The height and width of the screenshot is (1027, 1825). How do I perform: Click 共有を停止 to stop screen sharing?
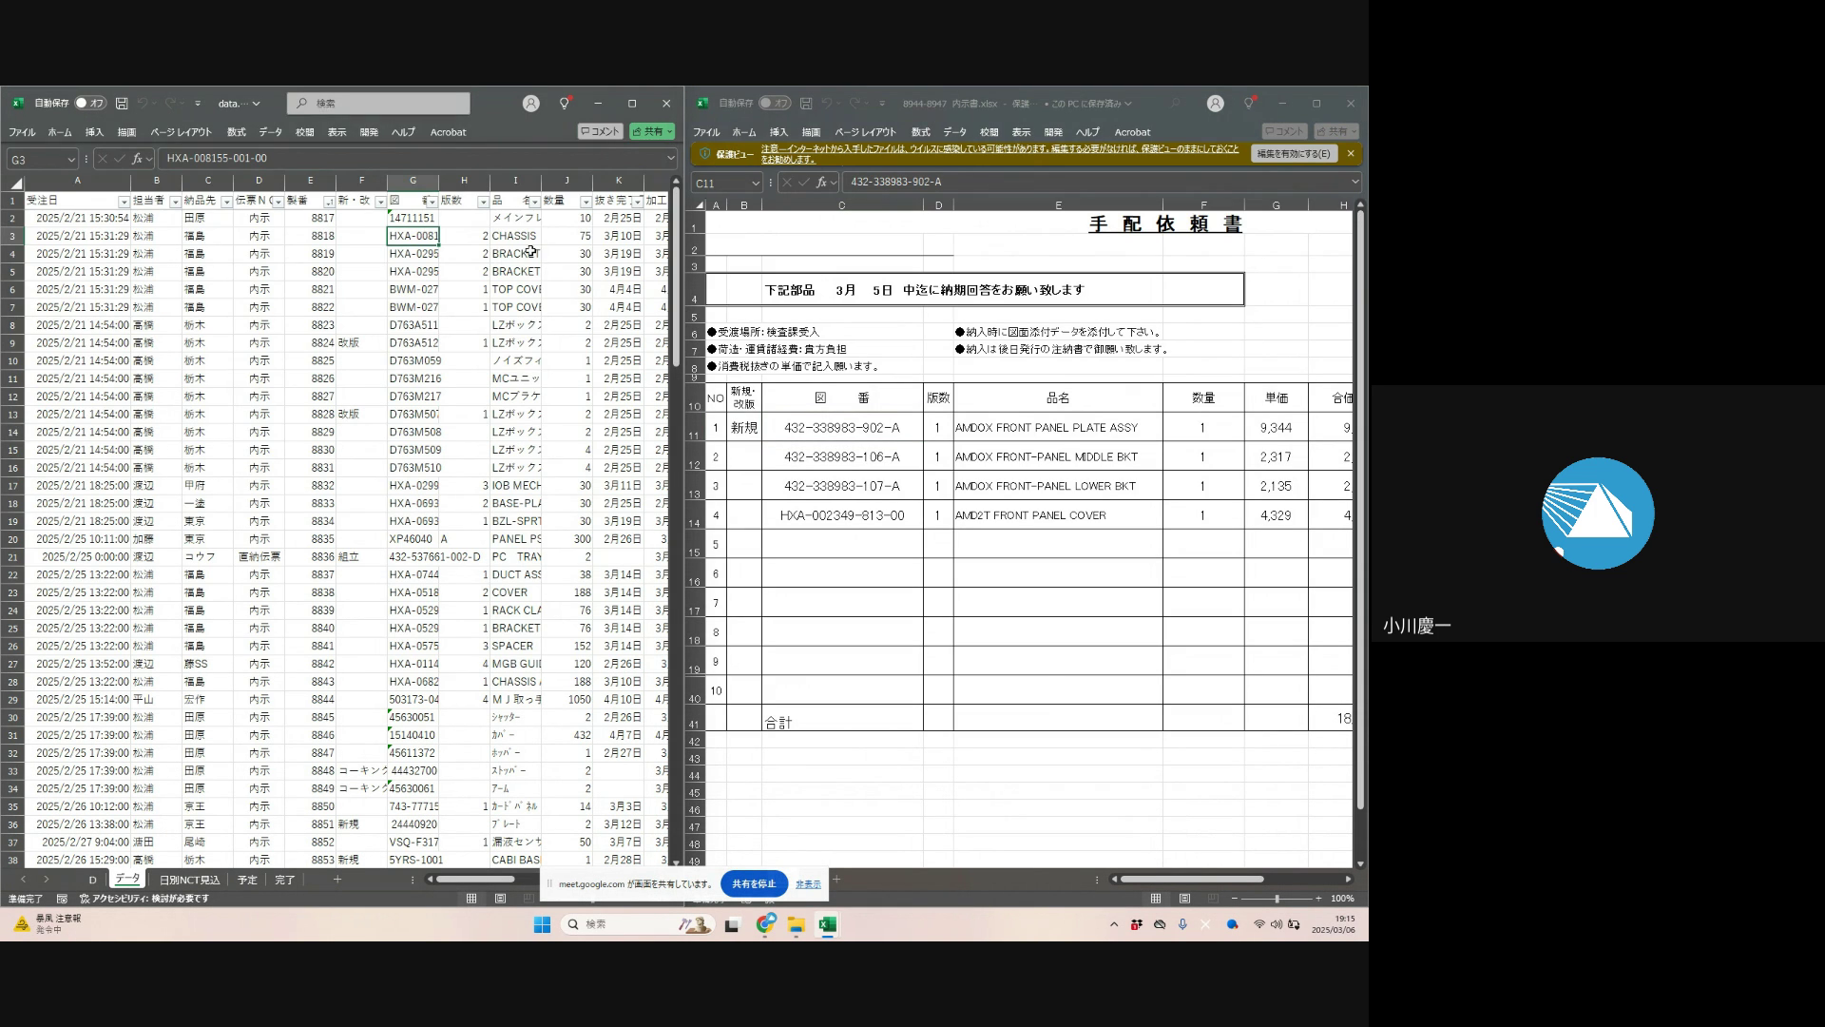pos(754,883)
